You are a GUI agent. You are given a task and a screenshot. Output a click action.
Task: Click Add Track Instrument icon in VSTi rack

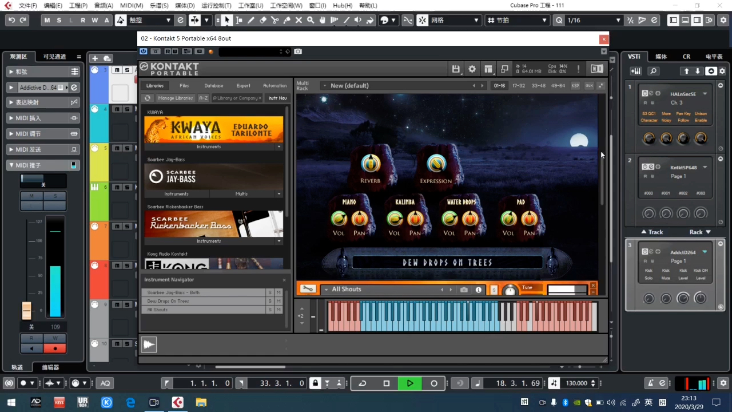coord(636,71)
